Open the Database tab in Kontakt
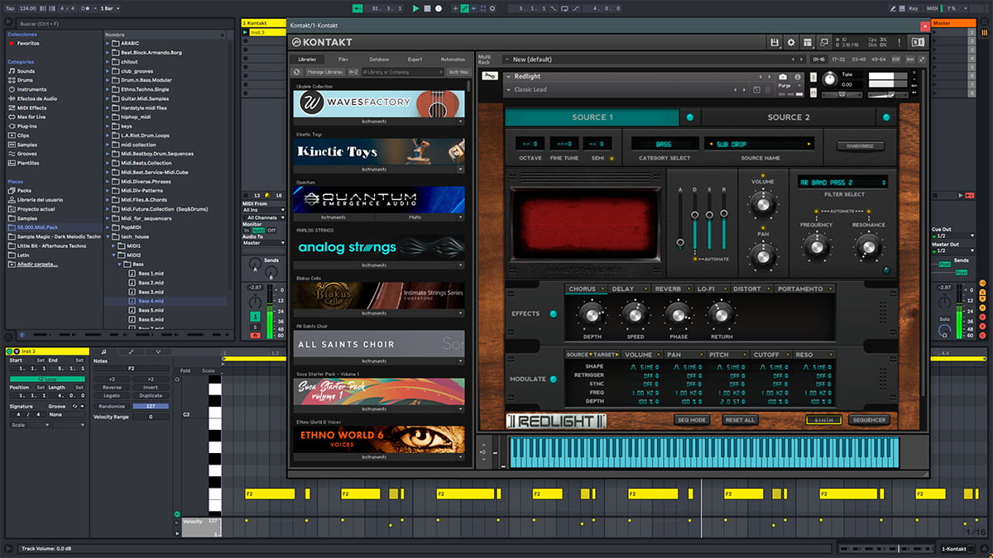 (379, 60)
